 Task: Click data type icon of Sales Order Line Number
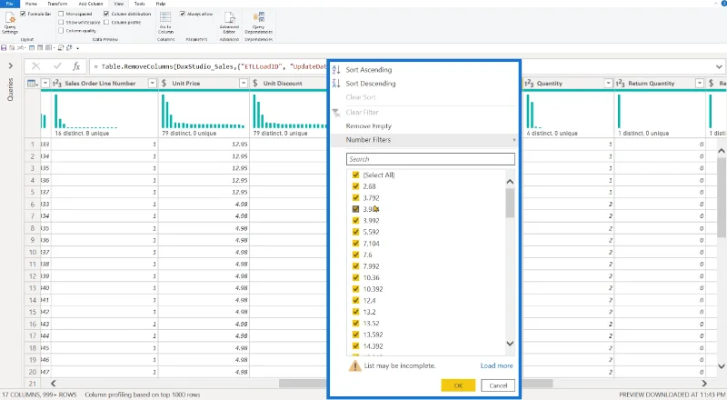click(57, 84)
